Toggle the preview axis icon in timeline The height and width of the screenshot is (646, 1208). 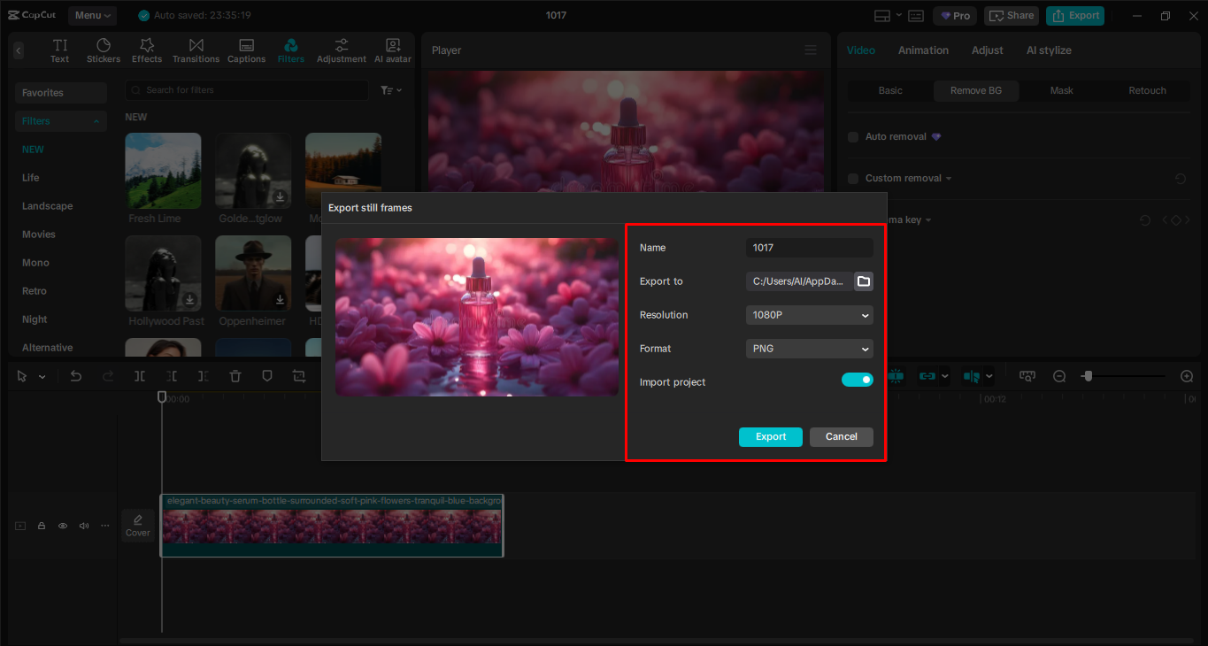[972, 376]
